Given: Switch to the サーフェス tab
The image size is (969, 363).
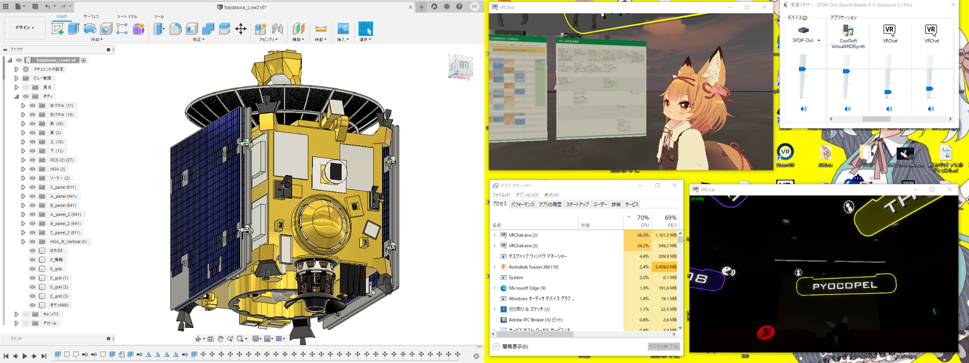Looking at the screenshot, I should click(91, 17).
